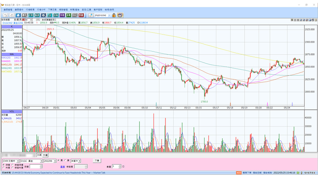Click the MA3(20) indicator row

click(x=12, y=58)
